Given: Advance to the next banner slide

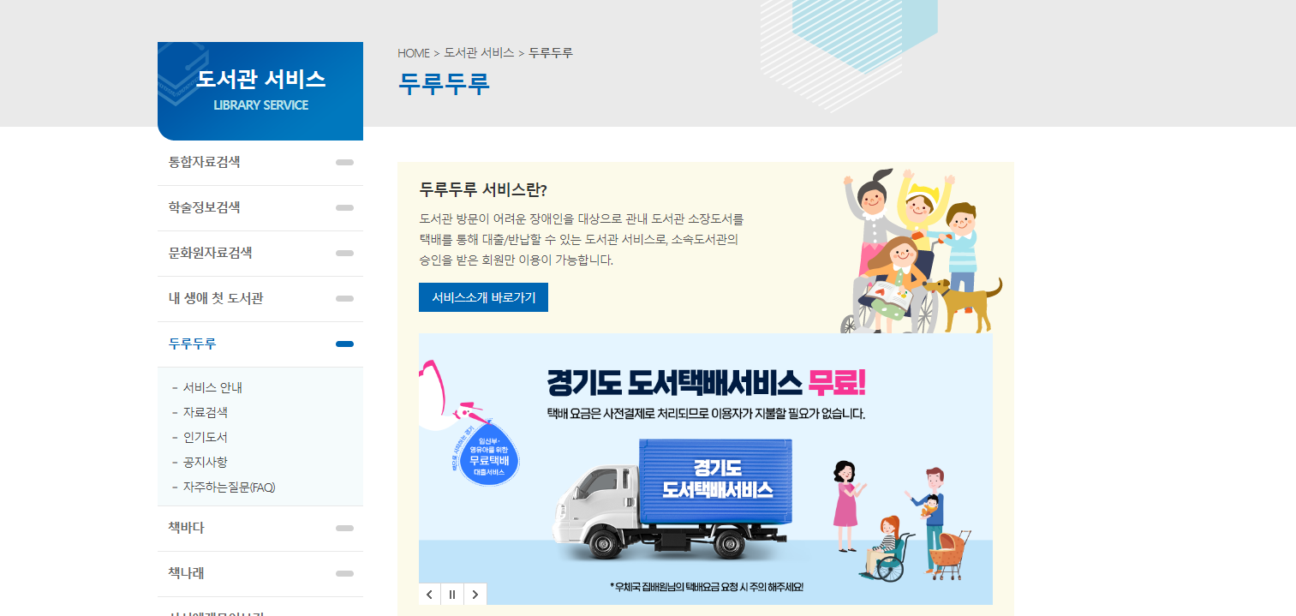Looking at the screenshot, I should point(475,595).
